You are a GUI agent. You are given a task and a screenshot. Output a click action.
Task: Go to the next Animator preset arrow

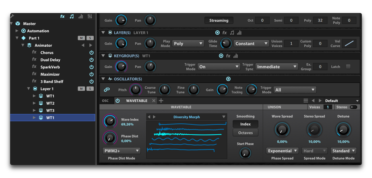[90, 45]
